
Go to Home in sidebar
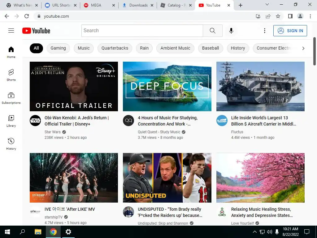pos(11,52)
